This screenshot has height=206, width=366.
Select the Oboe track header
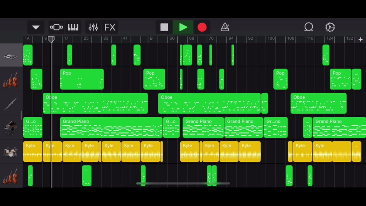pos(11,103)
